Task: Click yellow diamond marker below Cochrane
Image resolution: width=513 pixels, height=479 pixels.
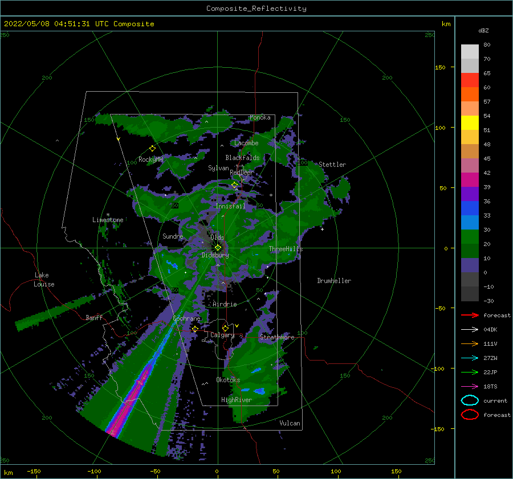Action: (195, 329)
